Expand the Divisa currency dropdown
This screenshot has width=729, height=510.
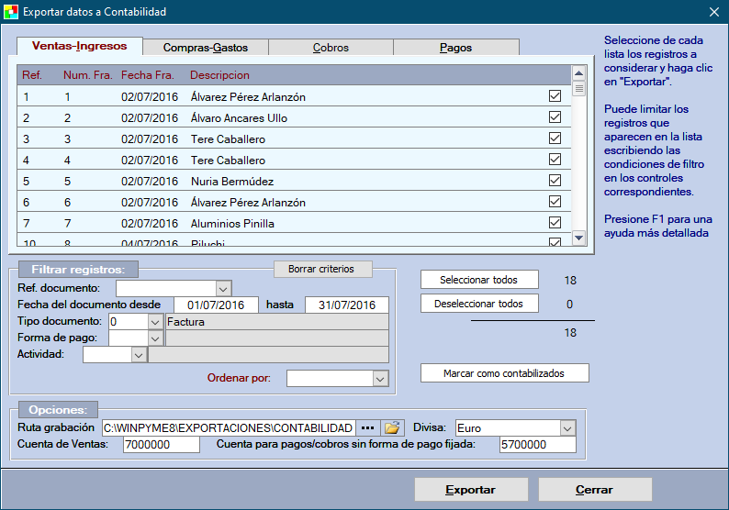(567, 427)
